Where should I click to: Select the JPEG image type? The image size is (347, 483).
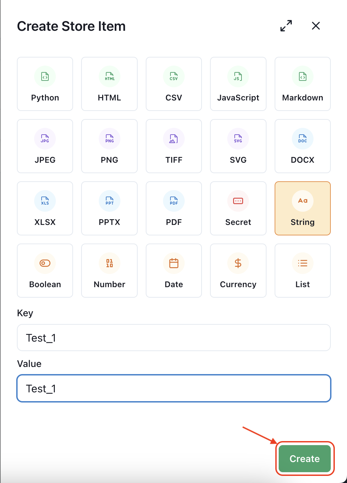(x=45, y=146)
